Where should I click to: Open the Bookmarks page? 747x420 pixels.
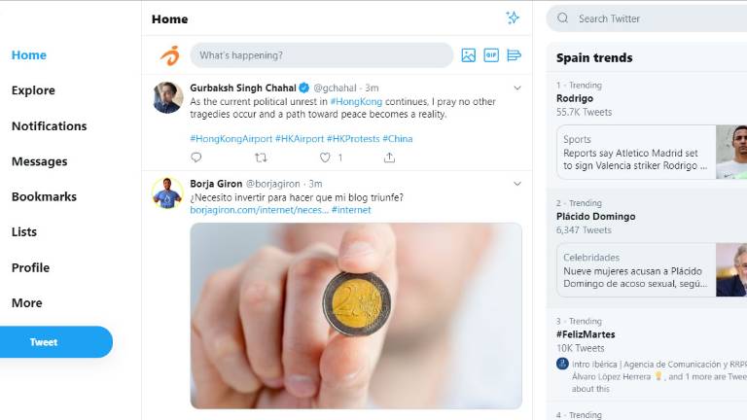pos(44,196)
